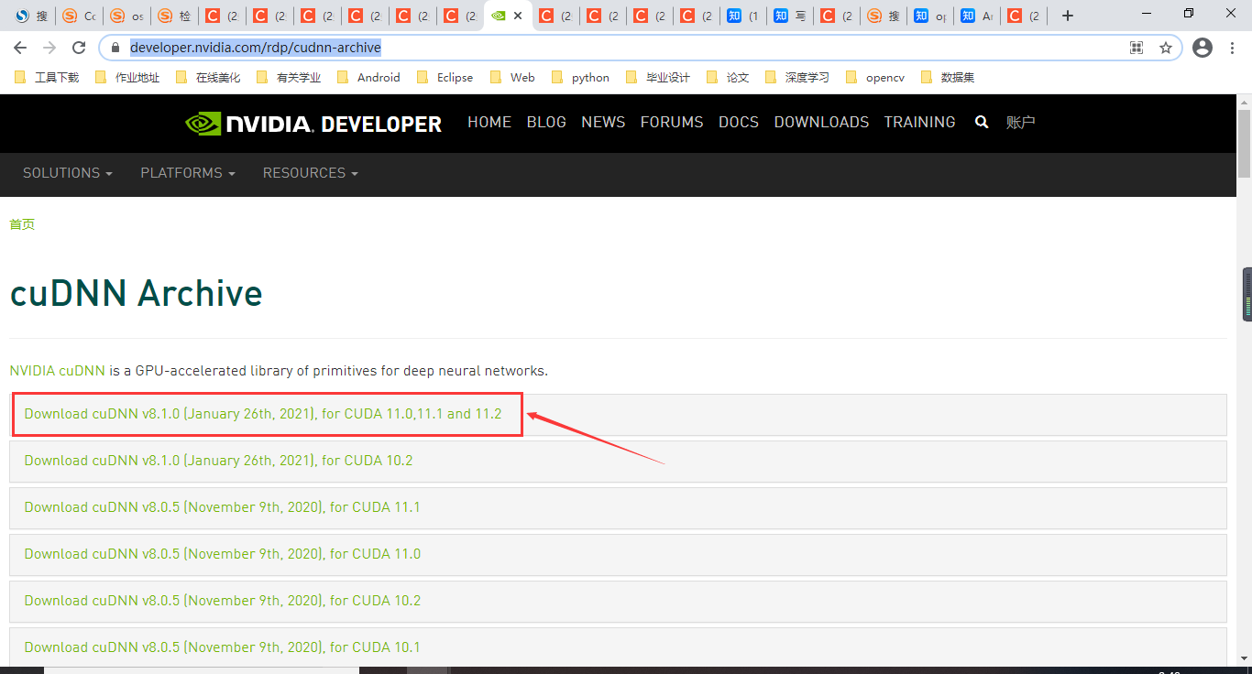Viewport: 1252px width, 674px height.
Task: Open QR code icon in address bar
Action: point(1137,48)
